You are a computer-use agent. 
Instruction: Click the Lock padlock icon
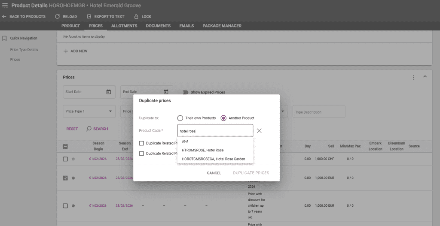point(136,17)
